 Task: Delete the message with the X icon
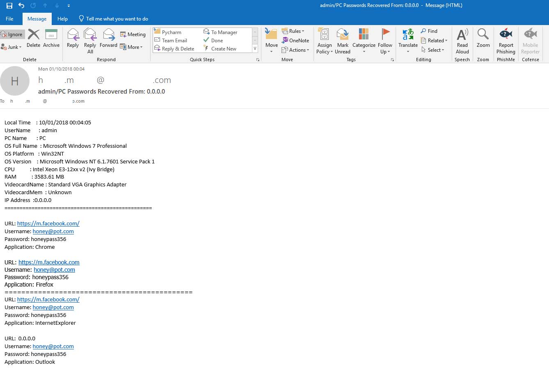[x=34, y=39]
